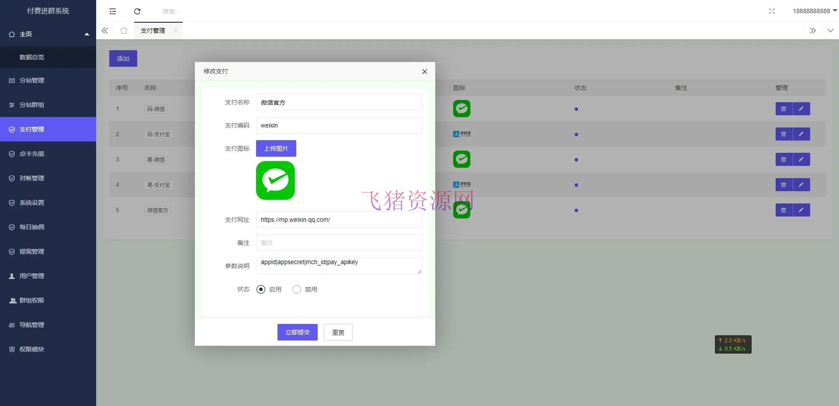
Task: Click the 系统设置 gear icon in sidebar
Action: 12,203
